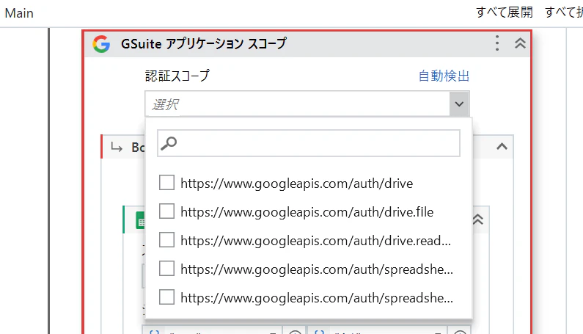Viewport: 583px width, 334px height.
Task: Select the auth/drive.read... scope text
Action: pos(315,241)
